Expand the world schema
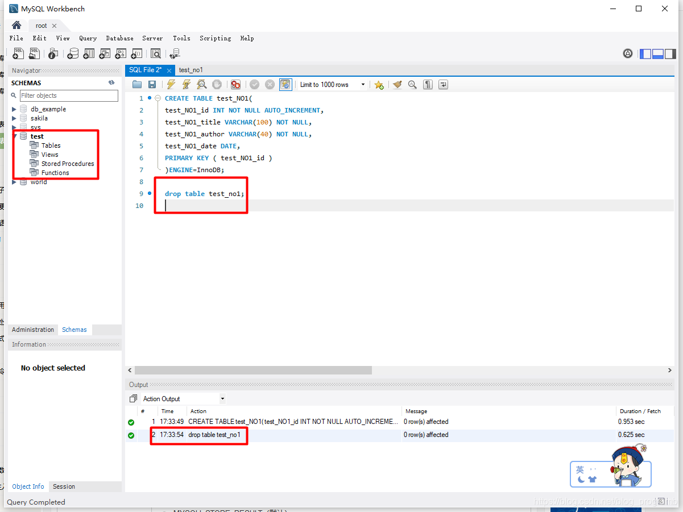Screen dimensions: 683x512 point(14,182)
